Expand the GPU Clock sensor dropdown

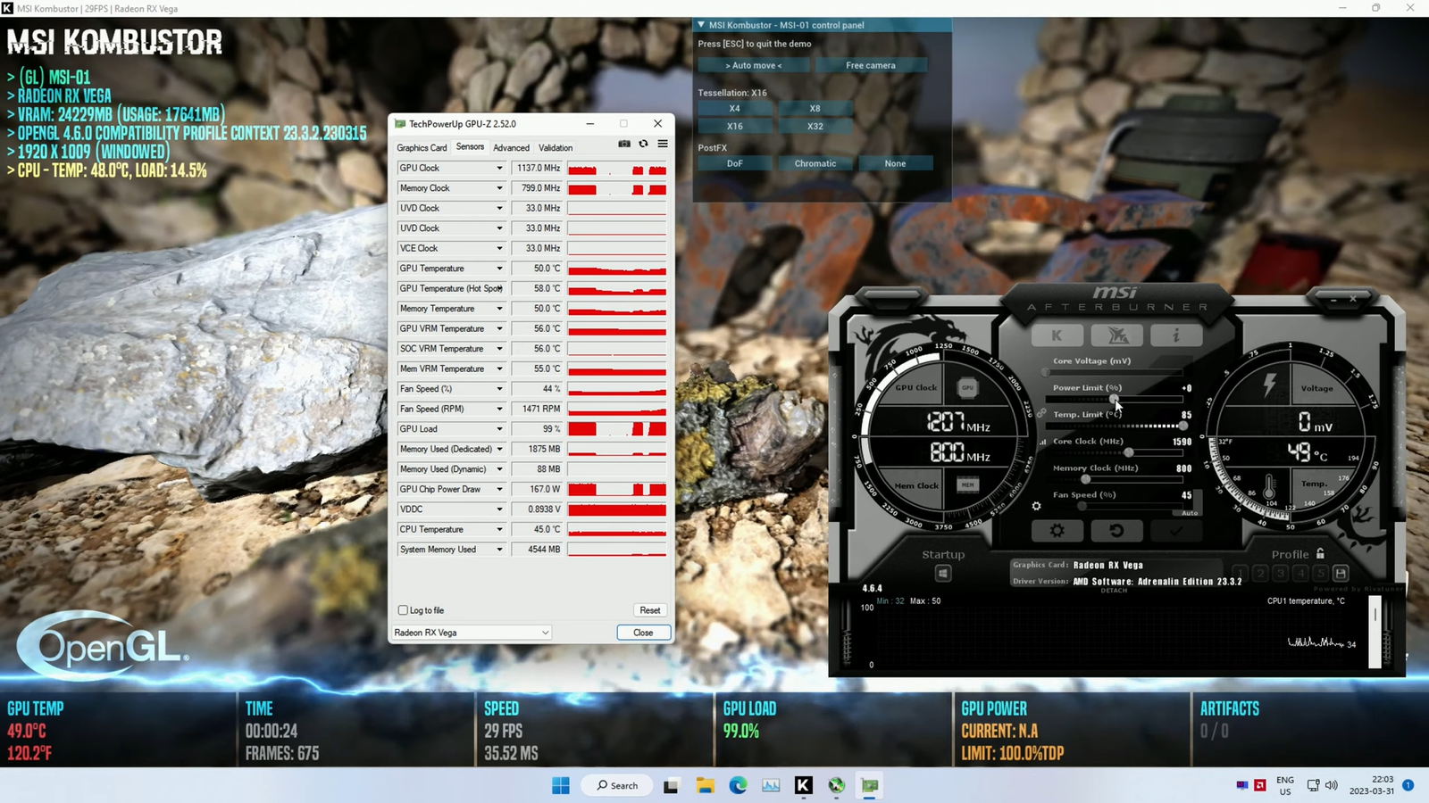point(499,169)
